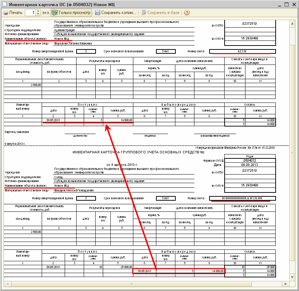Click Сохранить копию floppy disk button
The width and height of the screenshot is (299, 291).
tap(116, 13)
